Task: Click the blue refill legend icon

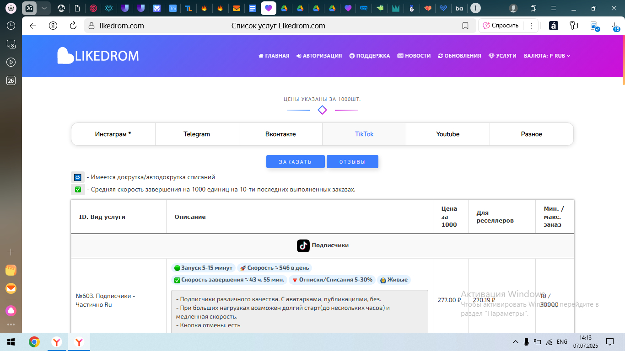Action: pos(78,177)
